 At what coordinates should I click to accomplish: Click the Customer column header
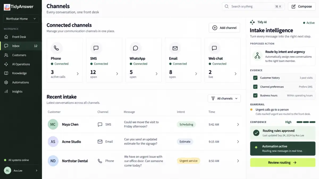click(54, 112)
